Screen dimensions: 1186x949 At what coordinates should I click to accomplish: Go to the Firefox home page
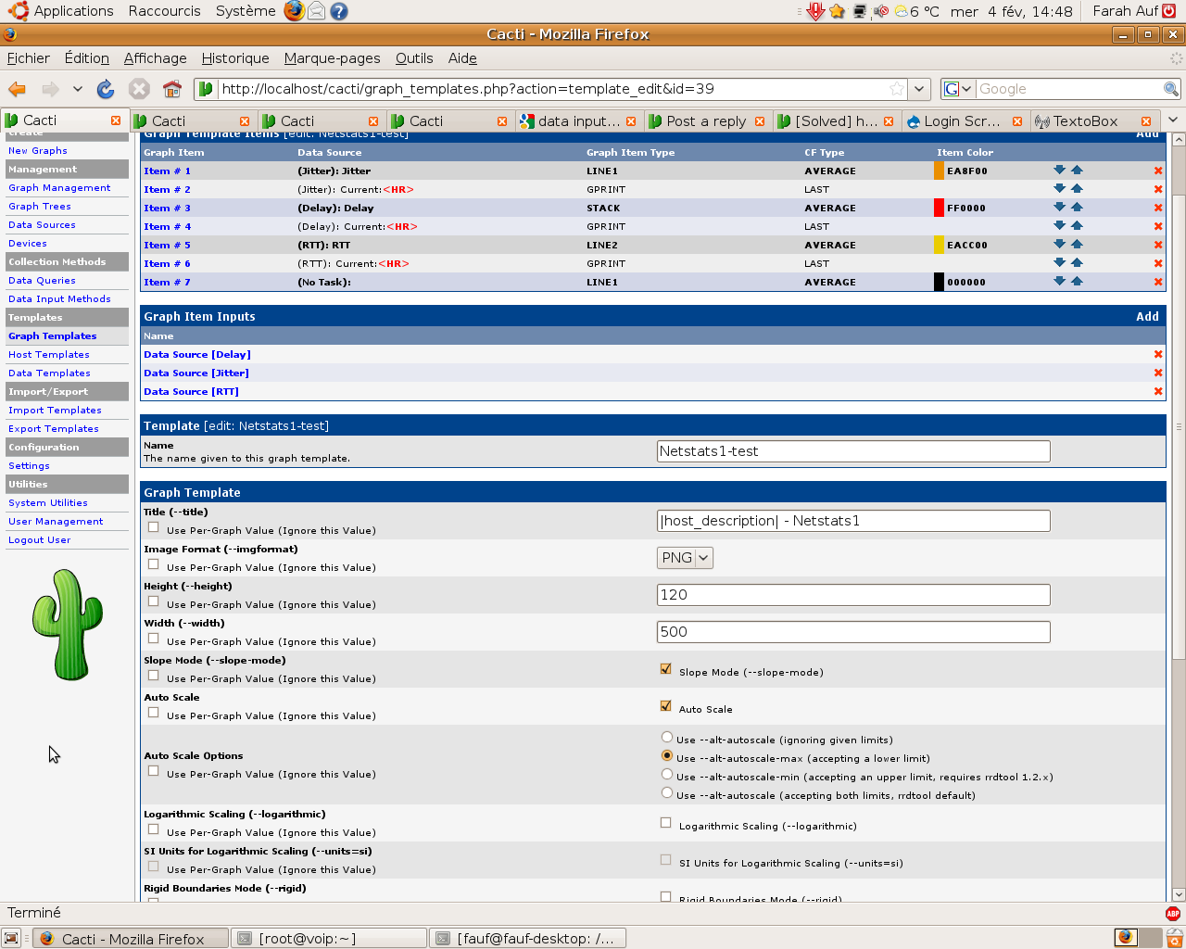pyautogui.click(x=172, y=89)
